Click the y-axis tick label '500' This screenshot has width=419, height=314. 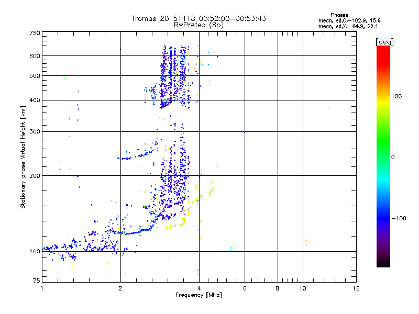coord(35,76)
